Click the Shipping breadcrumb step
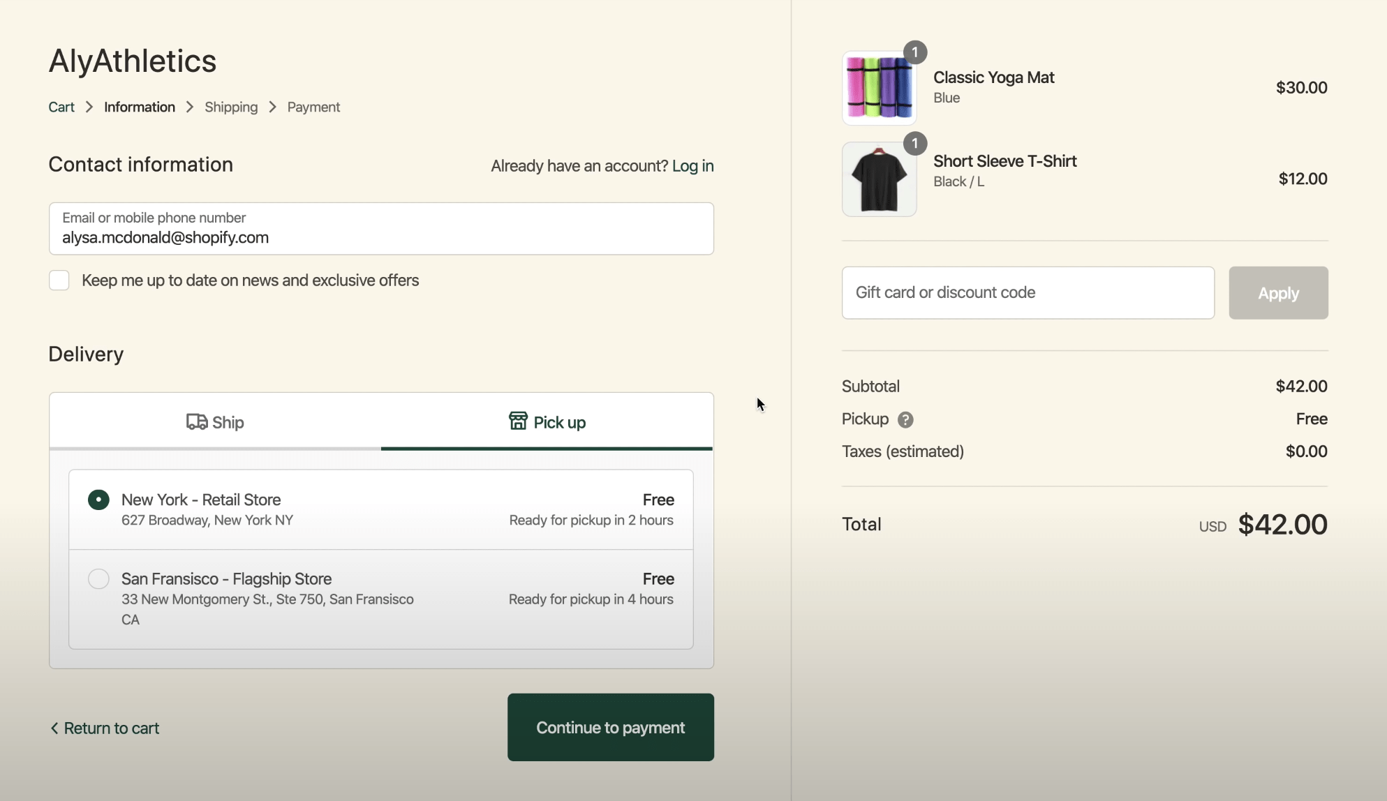Screen dimensions: 1387x801 pyautogui.click(x=231, y=107)
